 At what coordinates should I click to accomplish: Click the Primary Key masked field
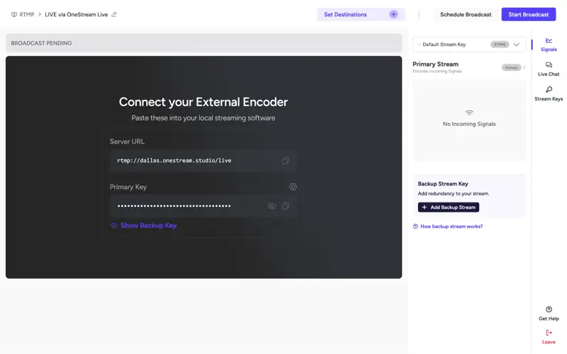[203, 206]
